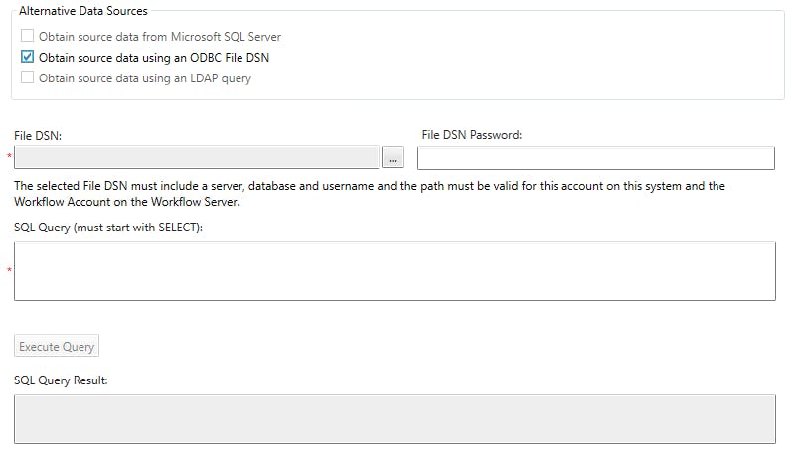Click into the File DSN Password field
The height and width of the screenshot is (456, 797).
pos(595,158)
